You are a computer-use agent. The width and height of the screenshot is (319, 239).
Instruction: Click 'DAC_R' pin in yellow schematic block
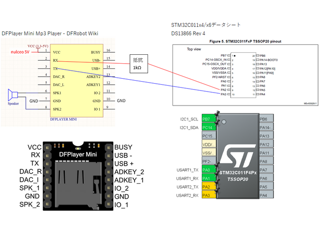59,77
